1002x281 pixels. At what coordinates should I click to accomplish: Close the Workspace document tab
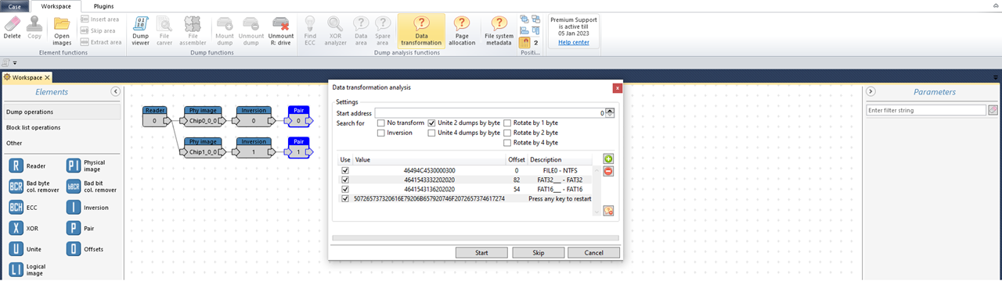pos(47,77)
